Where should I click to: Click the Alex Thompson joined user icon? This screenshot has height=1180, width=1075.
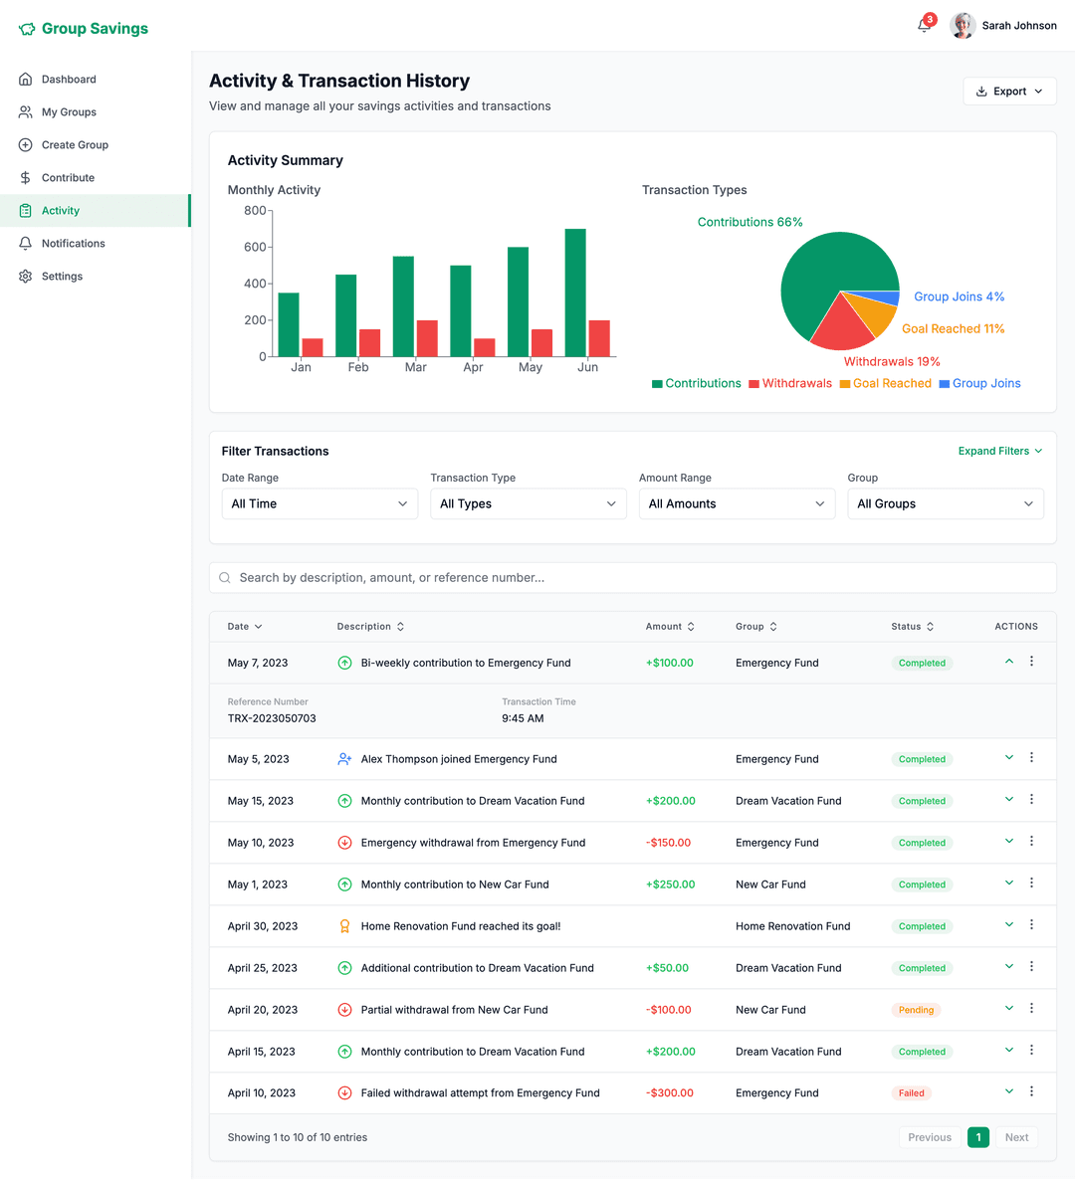(344, 759)
